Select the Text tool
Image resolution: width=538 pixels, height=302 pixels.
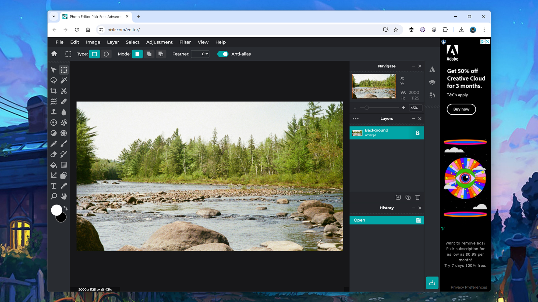(x=53, y=185)
